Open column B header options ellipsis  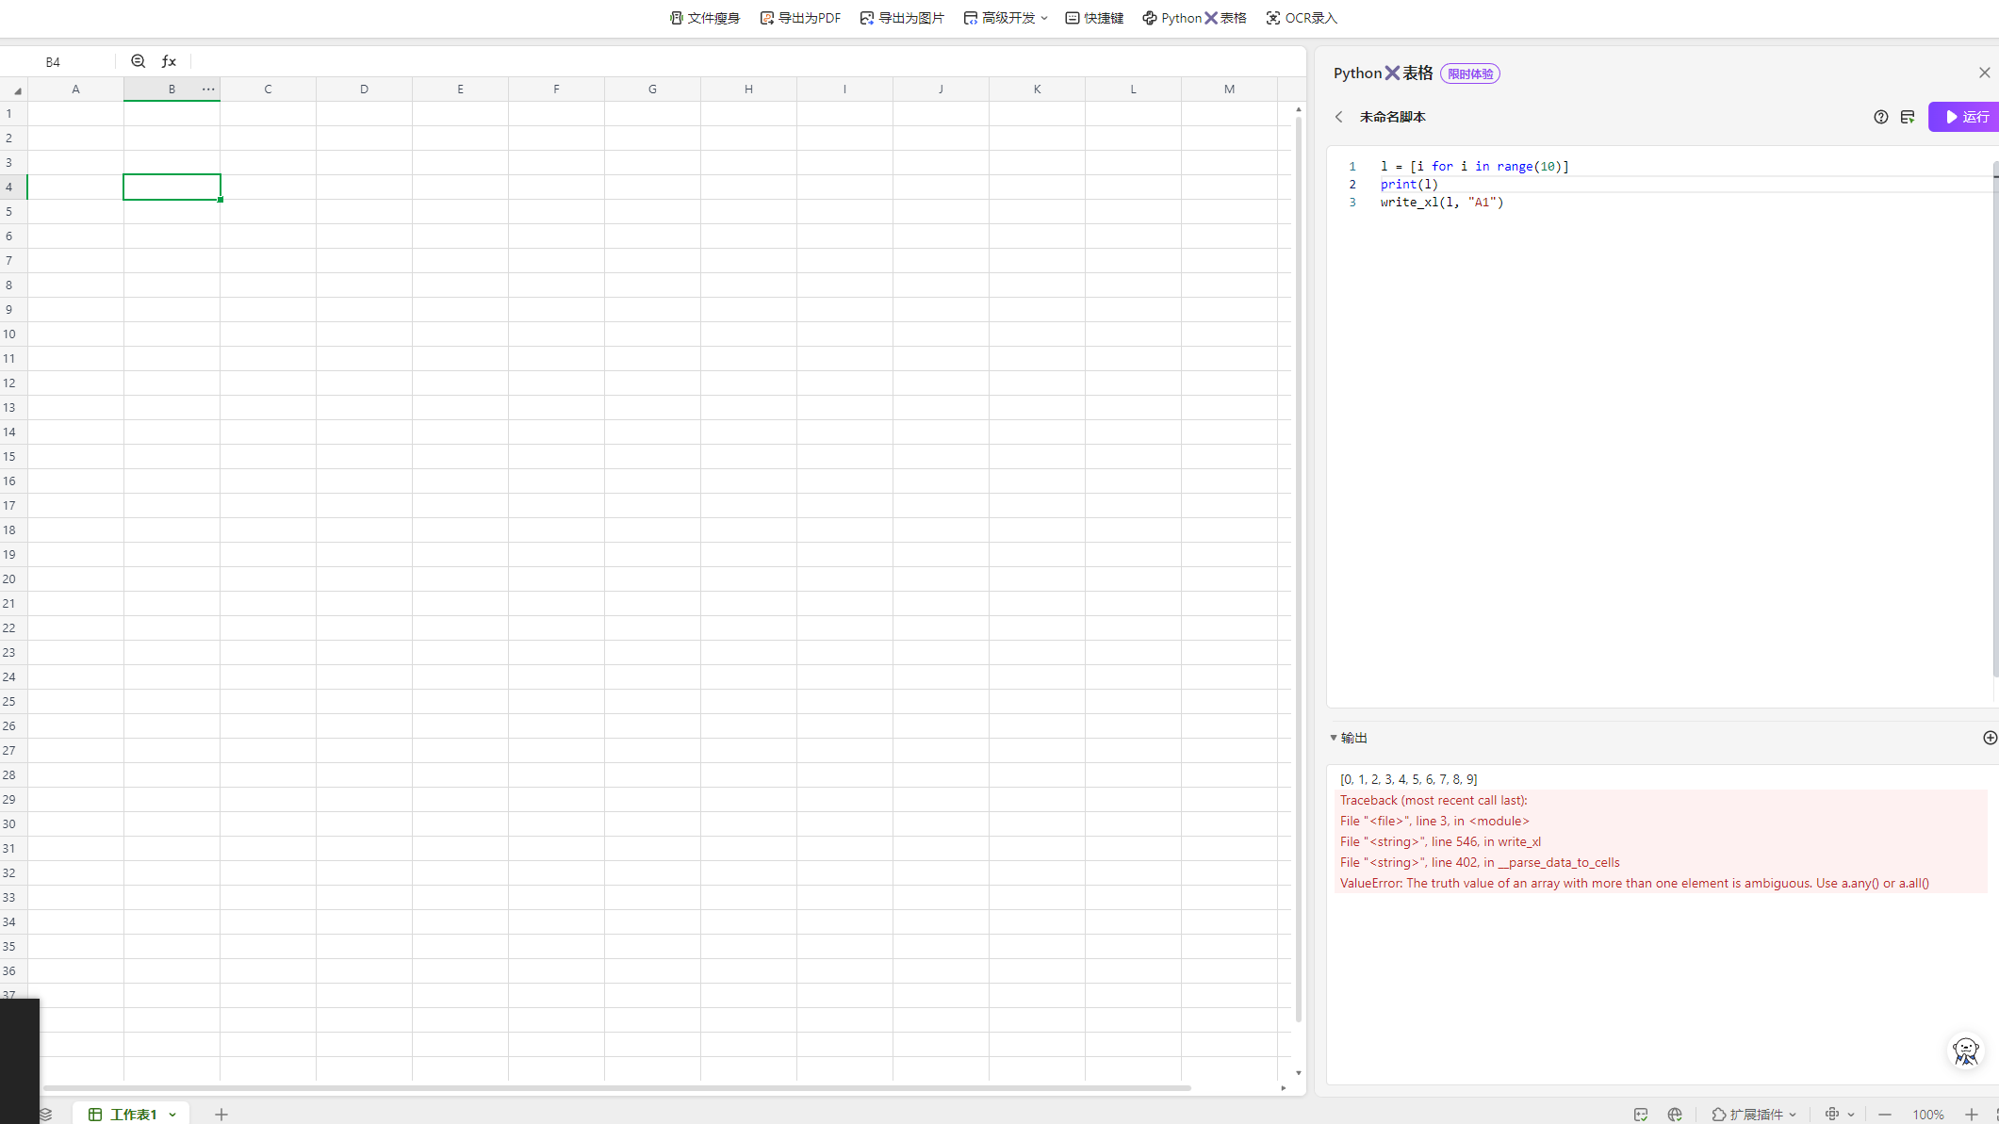pos(208,89)
